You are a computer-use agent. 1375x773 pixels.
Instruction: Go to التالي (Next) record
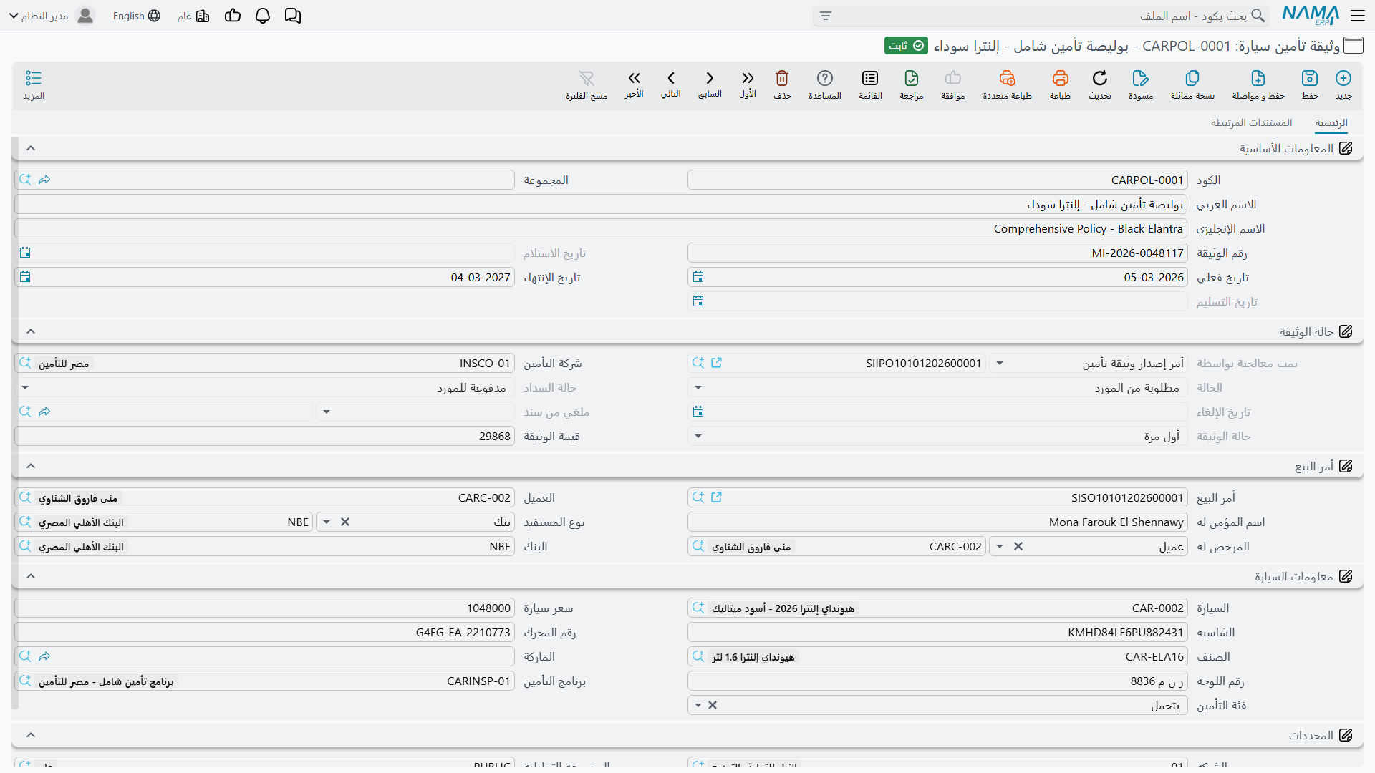click(x=671, y=78)
